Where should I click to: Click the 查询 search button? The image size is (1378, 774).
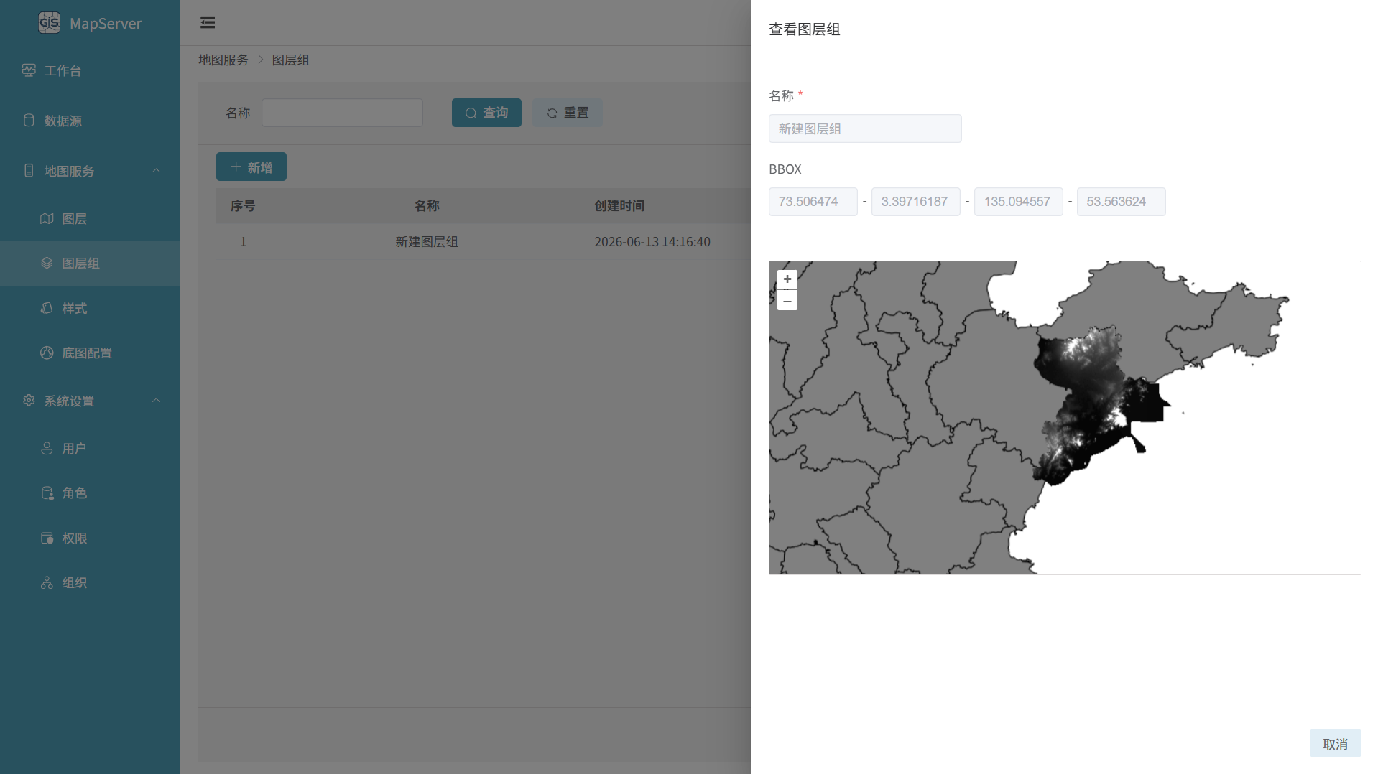point(486,113)
